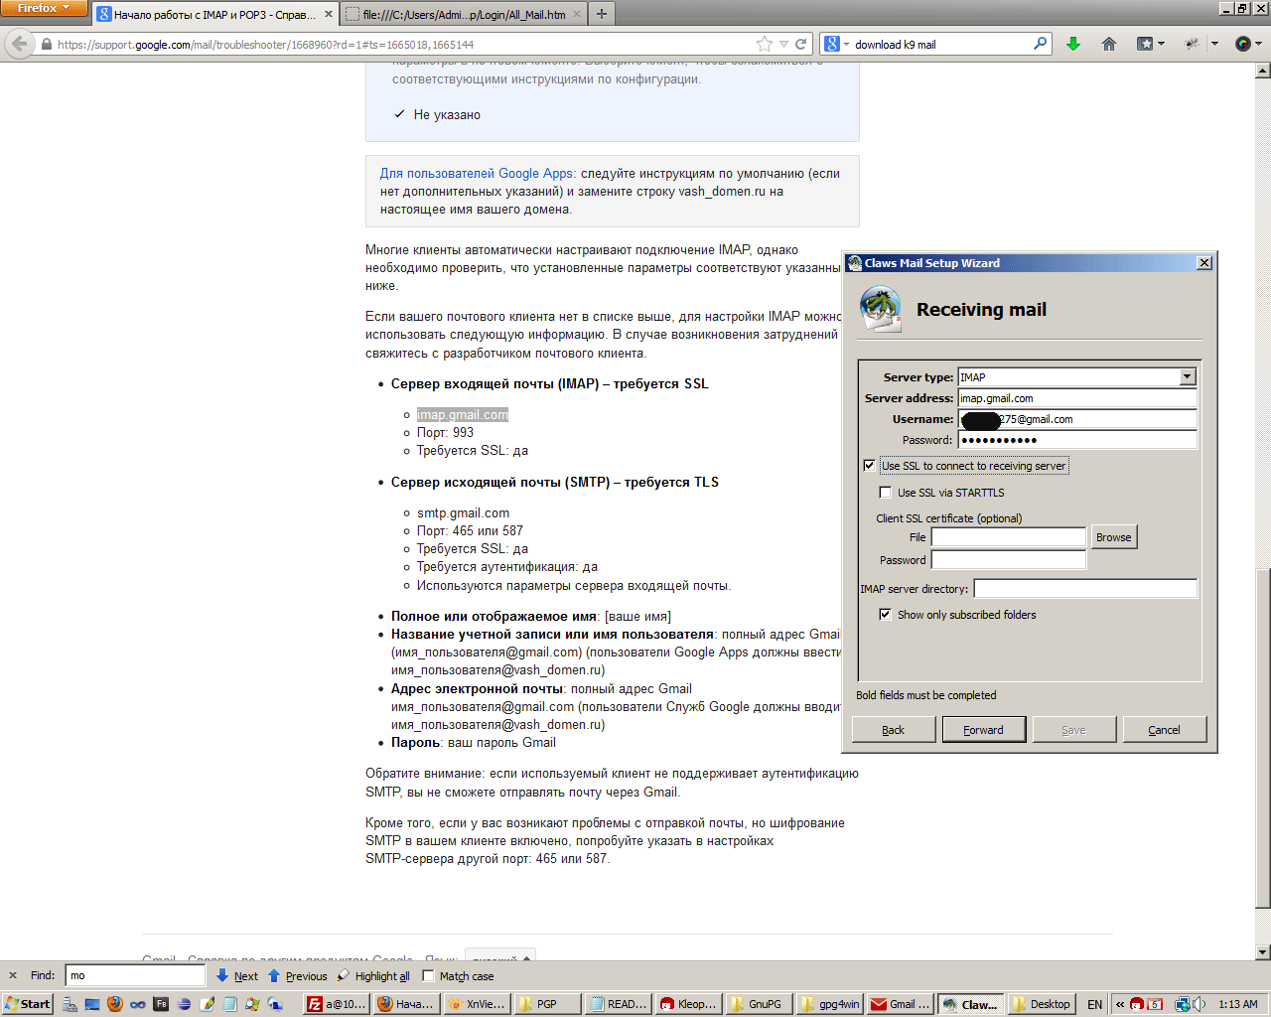Click the Server address field
The image size is (1271, 1017).
tap(1077, 398)
